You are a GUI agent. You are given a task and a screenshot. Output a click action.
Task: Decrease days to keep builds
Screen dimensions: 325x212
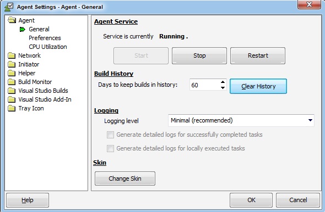click(x=223, y=88)
